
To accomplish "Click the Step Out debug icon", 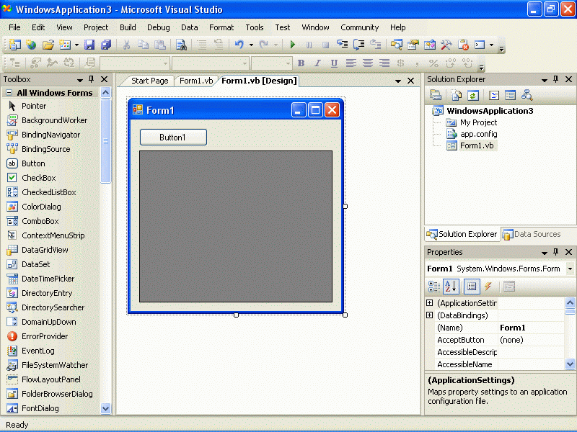I will 375,45.
